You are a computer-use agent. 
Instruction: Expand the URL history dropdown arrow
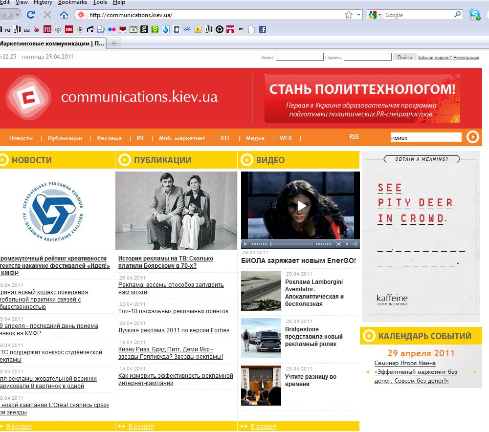[x=359, y=15]
